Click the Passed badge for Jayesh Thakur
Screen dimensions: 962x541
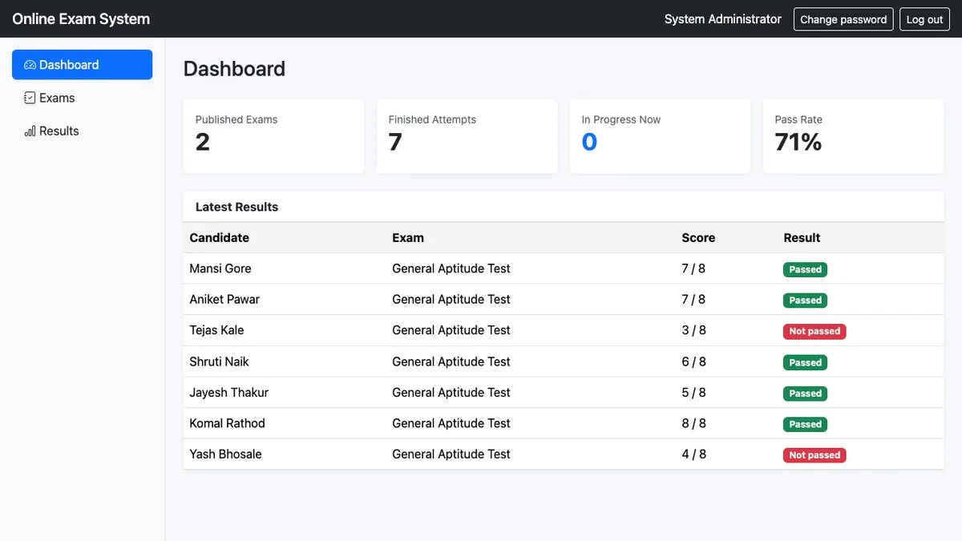point(805,394)
